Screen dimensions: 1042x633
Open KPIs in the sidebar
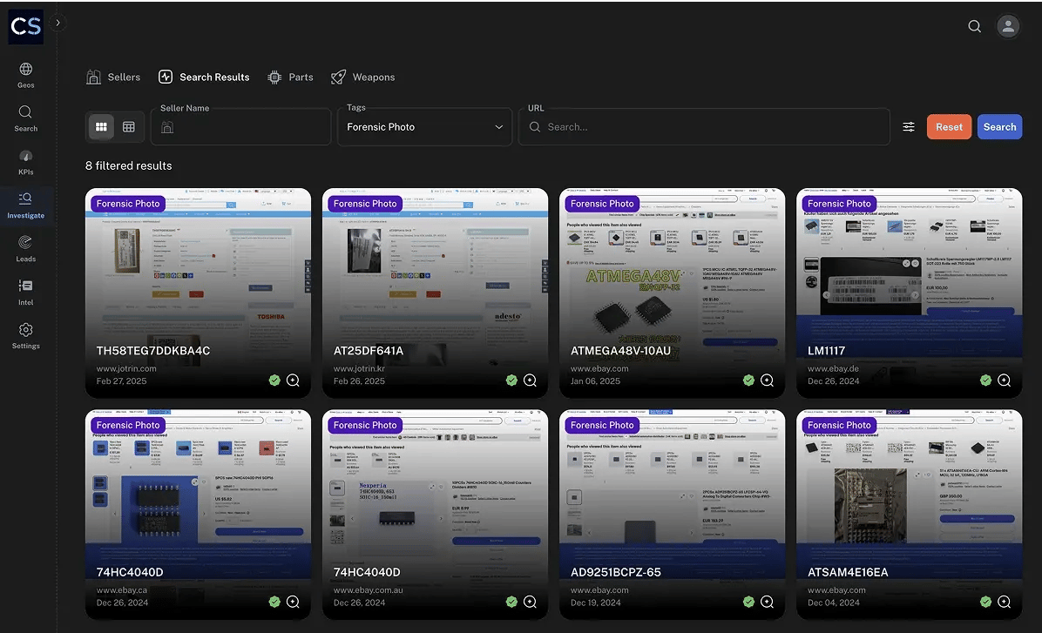point(26,162)
